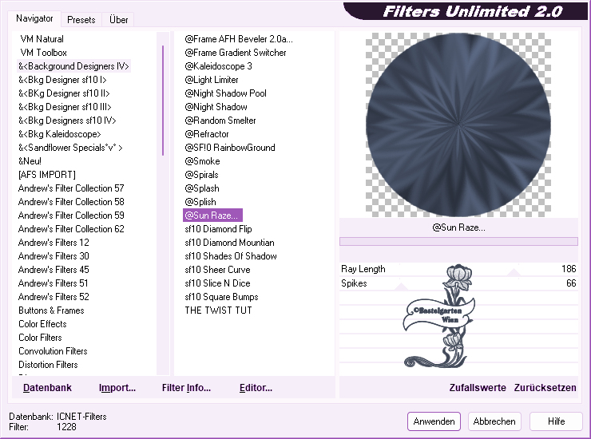This screenshot has width=591, height=439.
Task: Select Andrew's Filters 51
Action: coord(54,283)
